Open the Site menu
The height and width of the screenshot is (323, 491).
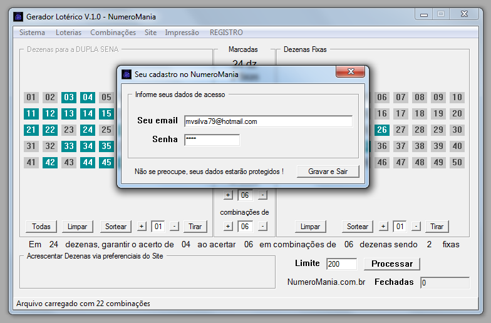pyautogui.click(x=150, y=33)
